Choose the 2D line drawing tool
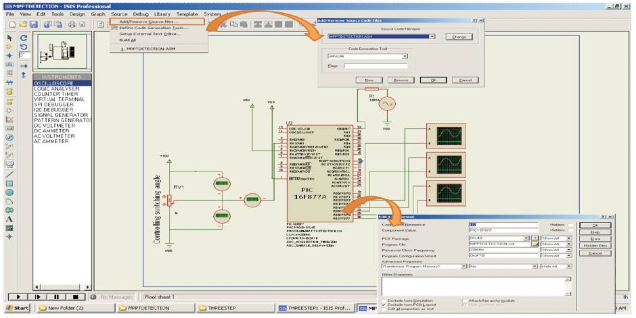 [9, 174]
